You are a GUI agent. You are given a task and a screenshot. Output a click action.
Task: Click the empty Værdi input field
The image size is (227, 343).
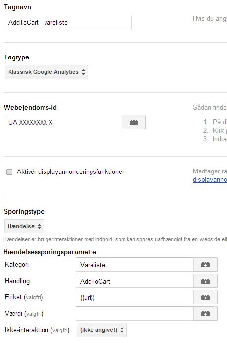135,314
